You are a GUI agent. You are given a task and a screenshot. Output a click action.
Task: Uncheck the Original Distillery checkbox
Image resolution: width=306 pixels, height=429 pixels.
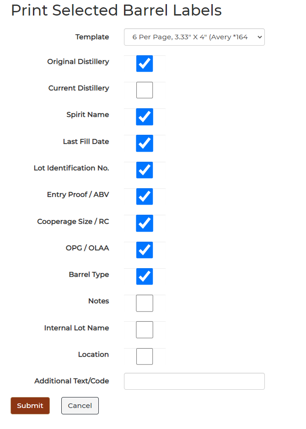145,64
